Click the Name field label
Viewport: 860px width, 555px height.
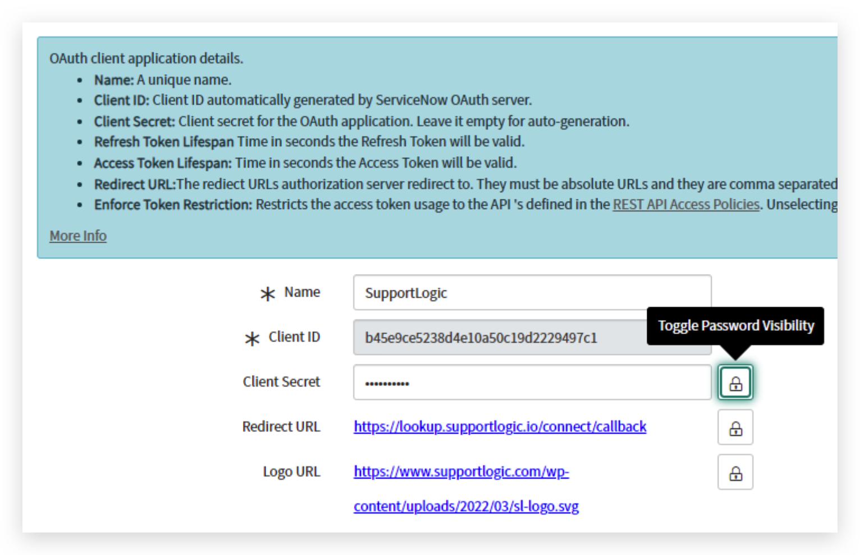tap(302, 292)
